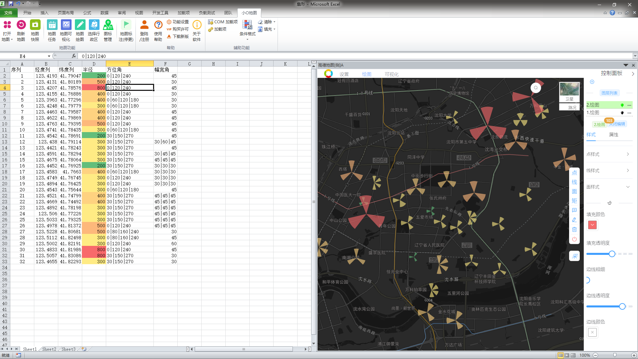Open the 打开地图 dropdown menu
The height and width of the screenshot is (359, 638).
[7, 37]
